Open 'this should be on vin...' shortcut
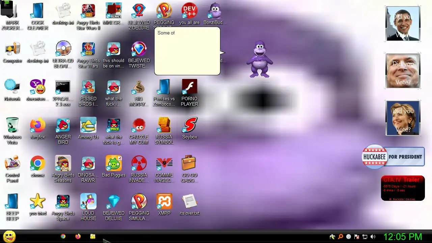 [x=113, y=55]
